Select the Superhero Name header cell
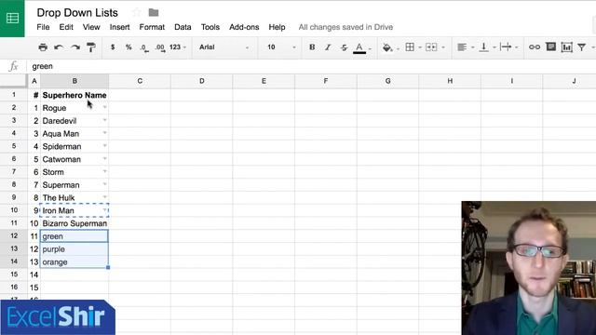The width and height of the screenshot is (596, 335). point(74,95)
